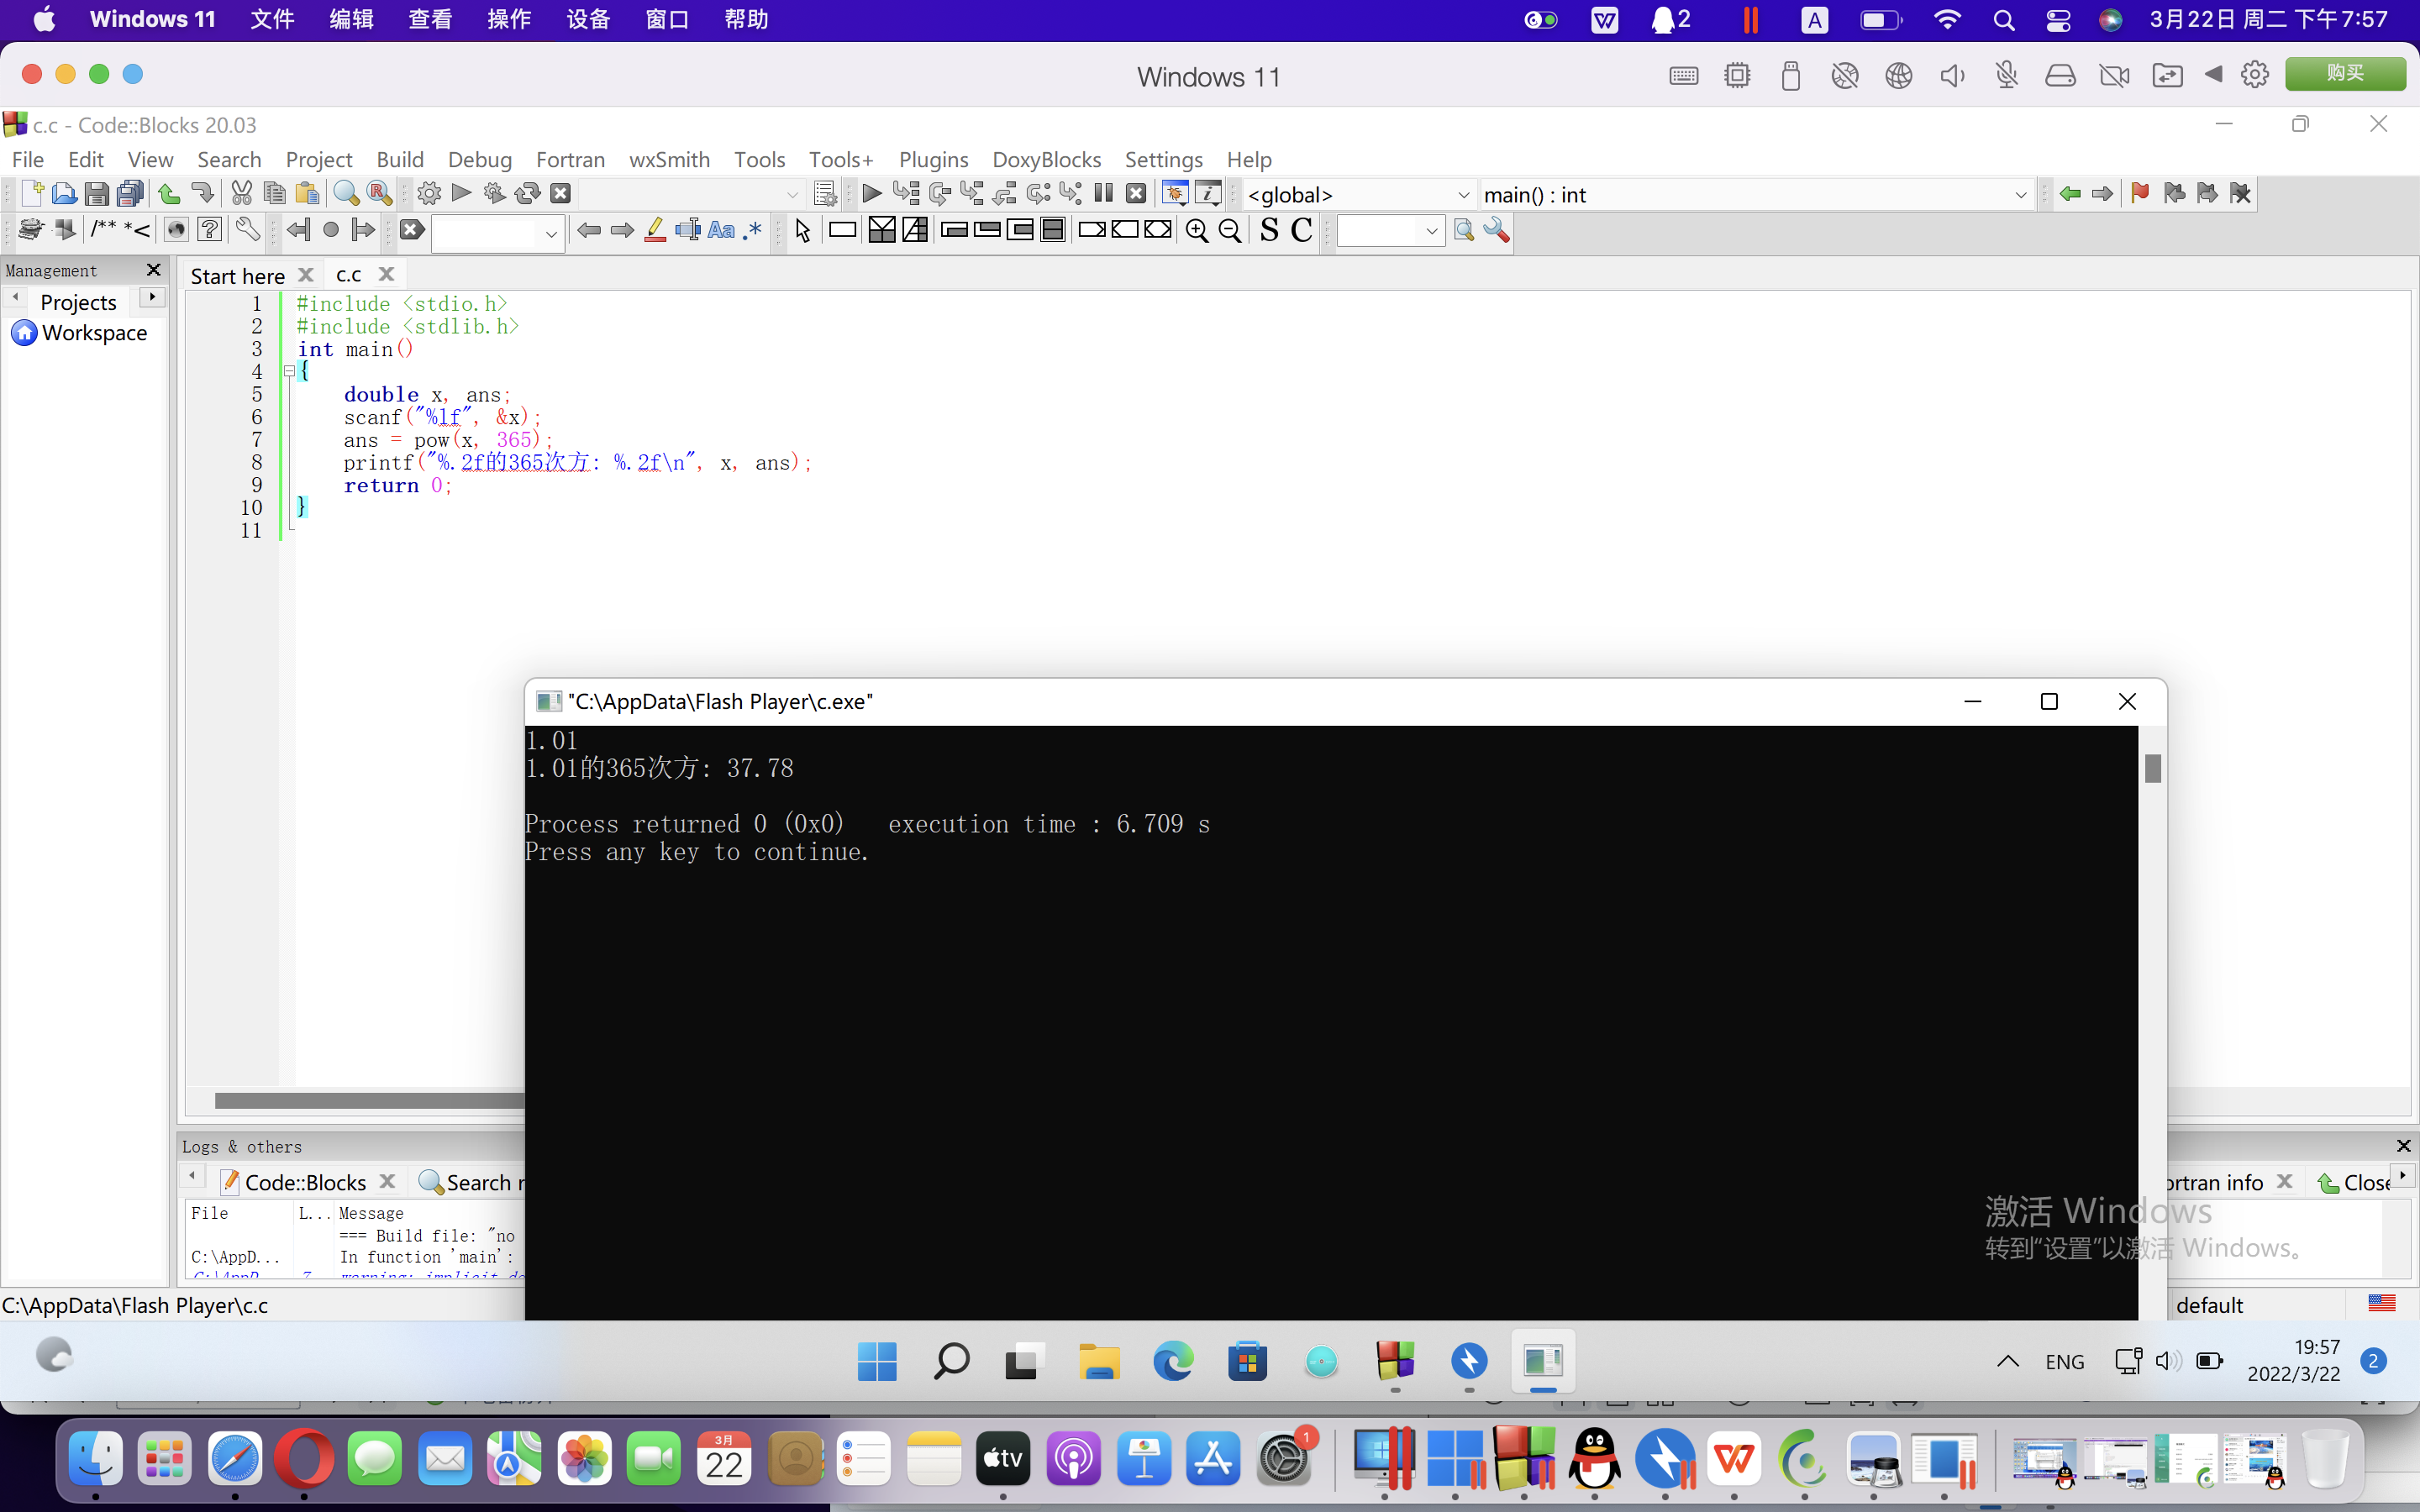Click the Save file floppy icon
Screen dimensions: 2420x1512
(x=96, y=193)
